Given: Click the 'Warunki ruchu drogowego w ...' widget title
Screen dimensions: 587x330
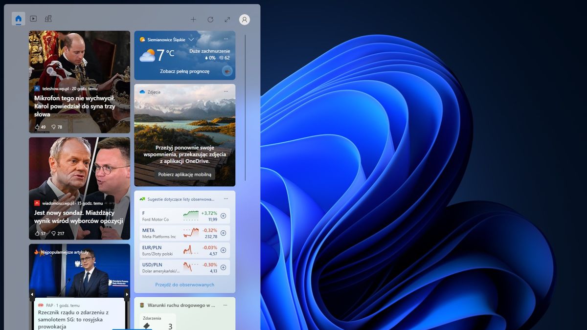Looking at the screenshot, I should coord(181,305).
